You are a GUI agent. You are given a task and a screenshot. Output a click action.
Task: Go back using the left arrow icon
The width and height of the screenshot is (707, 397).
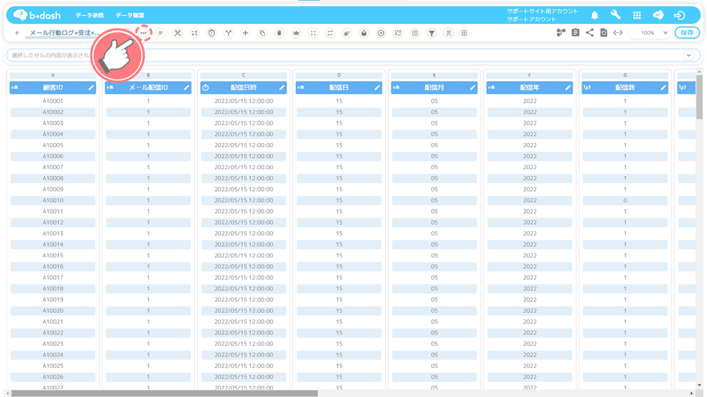18,33
